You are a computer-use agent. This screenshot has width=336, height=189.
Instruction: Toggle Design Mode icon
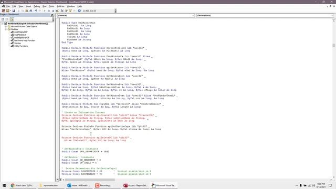click(57, 10)
